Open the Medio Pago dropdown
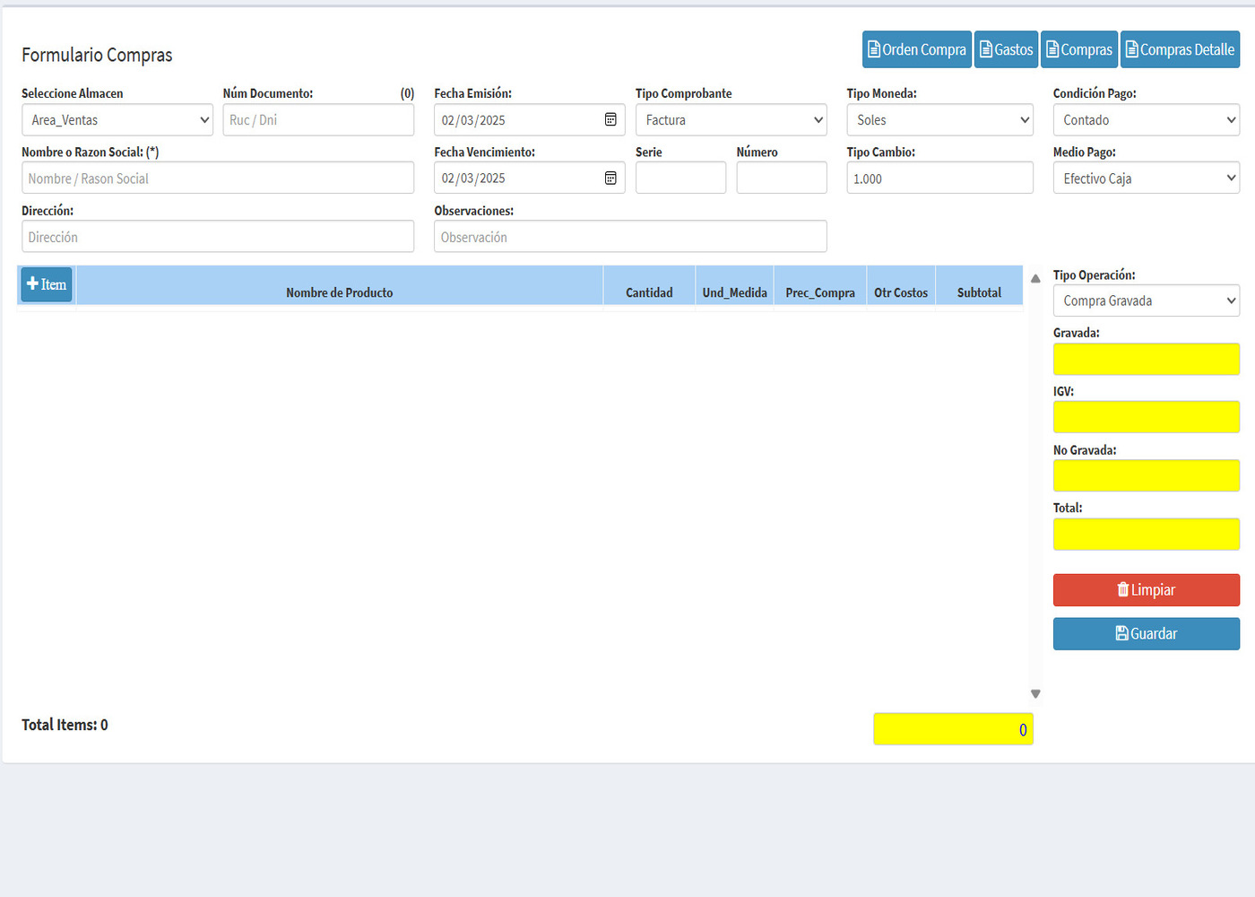 [x=1146, y=179]
